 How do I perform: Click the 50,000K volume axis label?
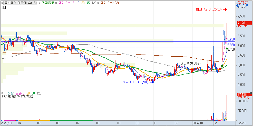point(243,101)
